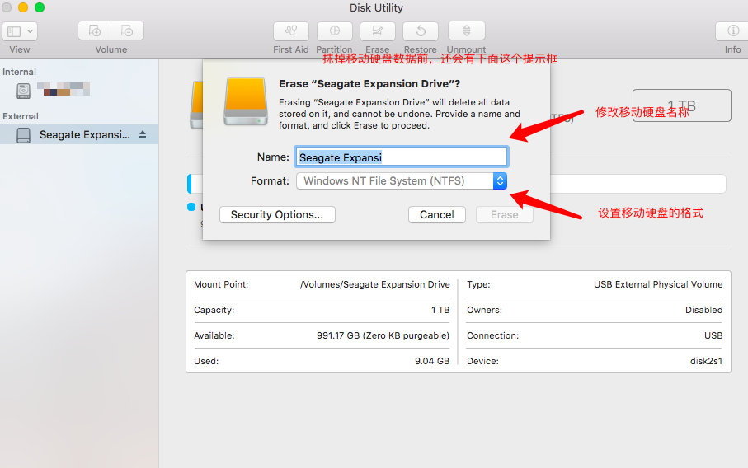The width and height of the screenshot is (748, 468).
Task: Click the remove Volume icon
Action: (127, 31)
